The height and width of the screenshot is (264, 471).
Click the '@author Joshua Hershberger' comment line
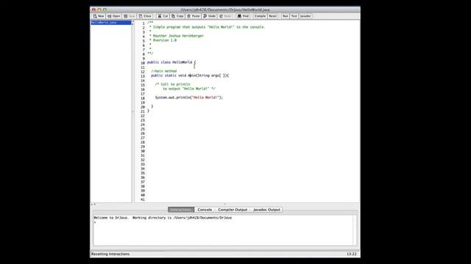(x=177, y=36)
